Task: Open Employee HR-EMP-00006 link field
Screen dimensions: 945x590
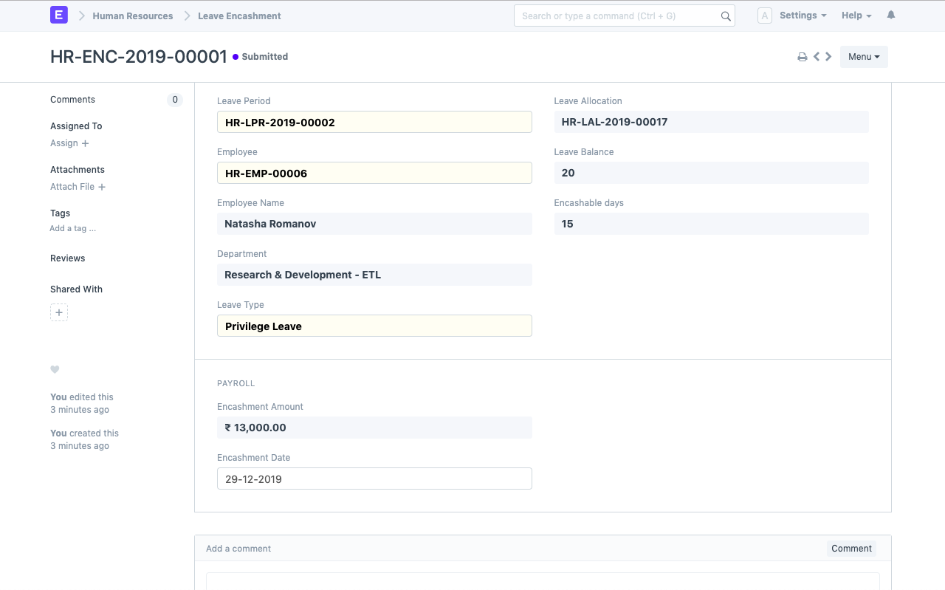Action: pos(374,173)
